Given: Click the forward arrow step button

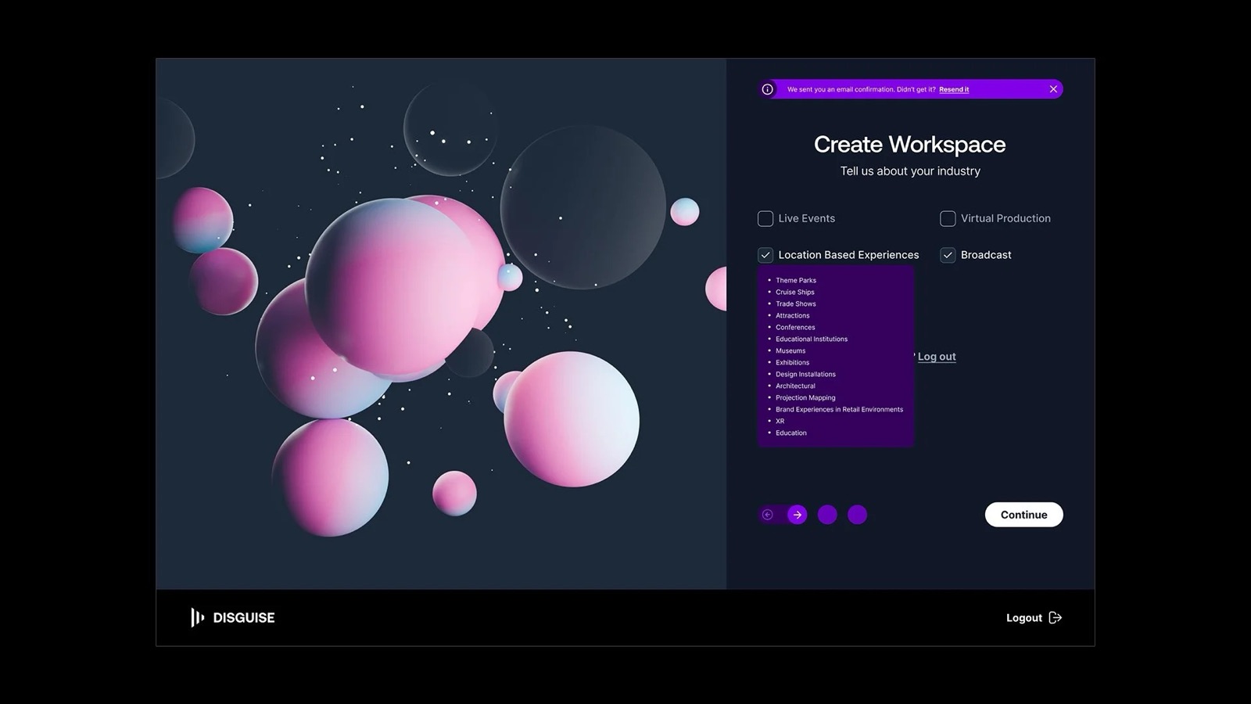Looking at the screenshot, I should click(797, 515).
